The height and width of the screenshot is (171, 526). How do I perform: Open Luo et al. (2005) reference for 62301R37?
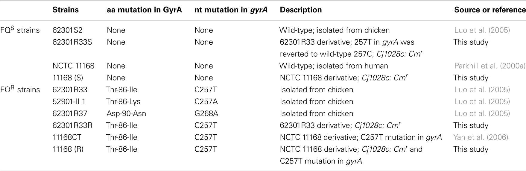(x=482, y=114)
